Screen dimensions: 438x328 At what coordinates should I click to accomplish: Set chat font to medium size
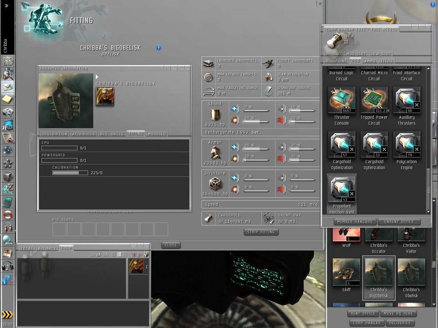99,255
